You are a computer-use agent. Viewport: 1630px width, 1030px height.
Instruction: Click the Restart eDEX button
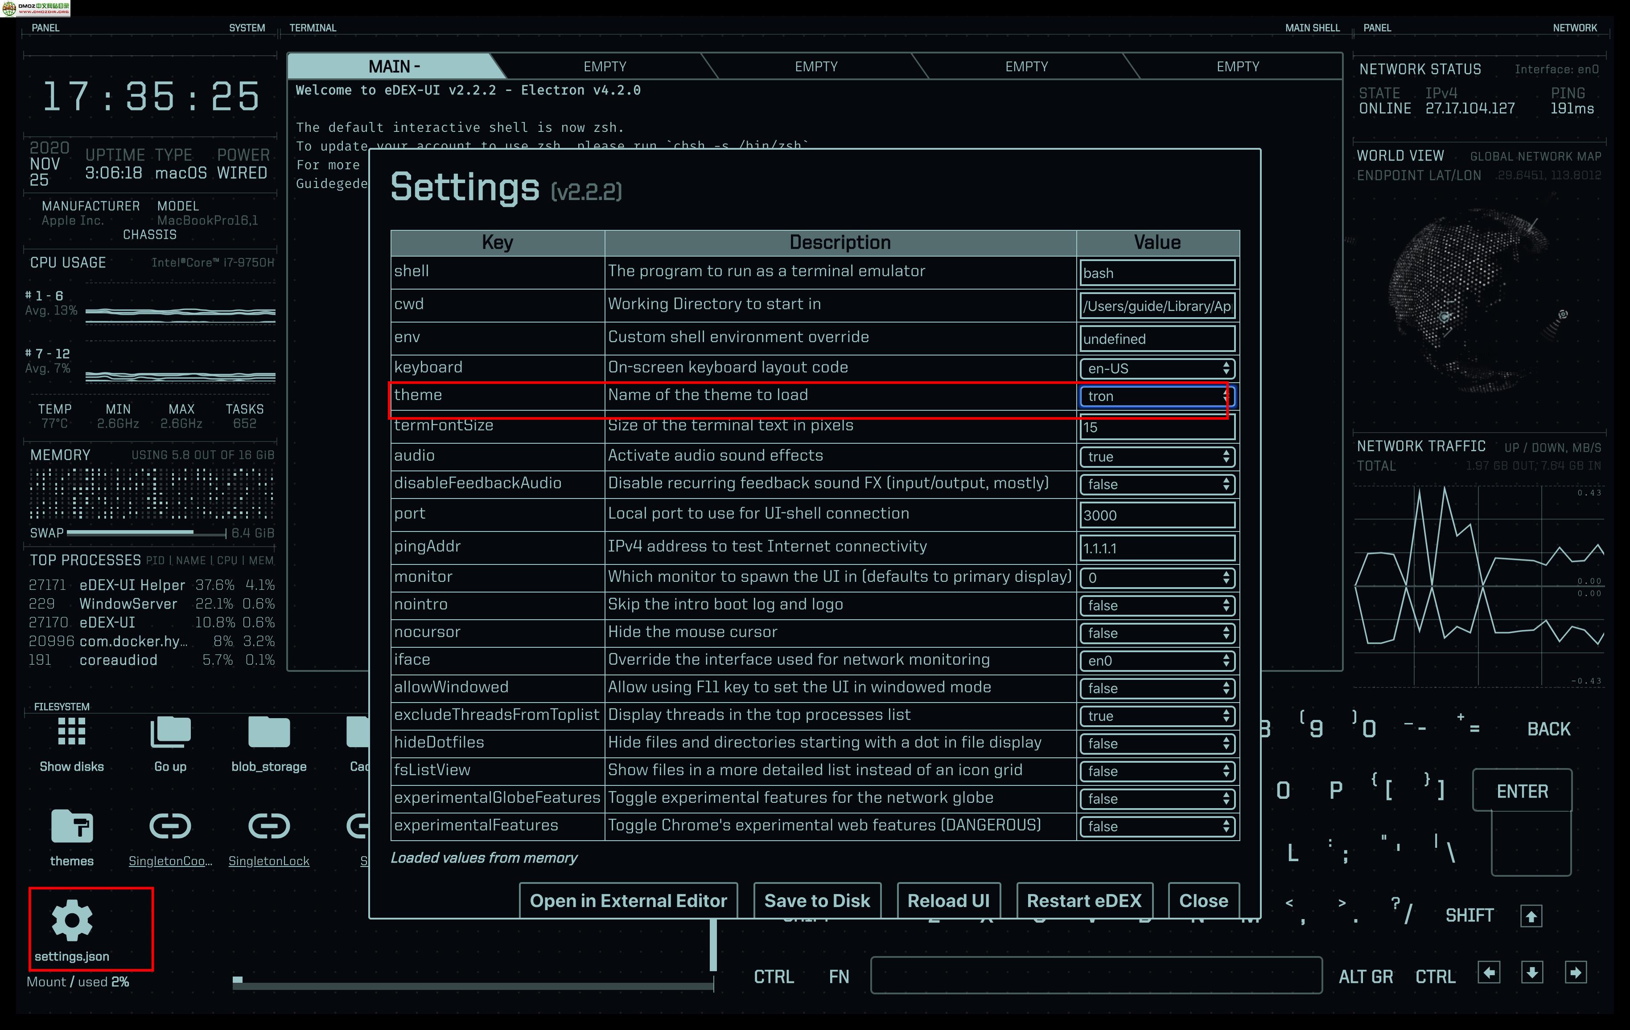[1084, 900]
